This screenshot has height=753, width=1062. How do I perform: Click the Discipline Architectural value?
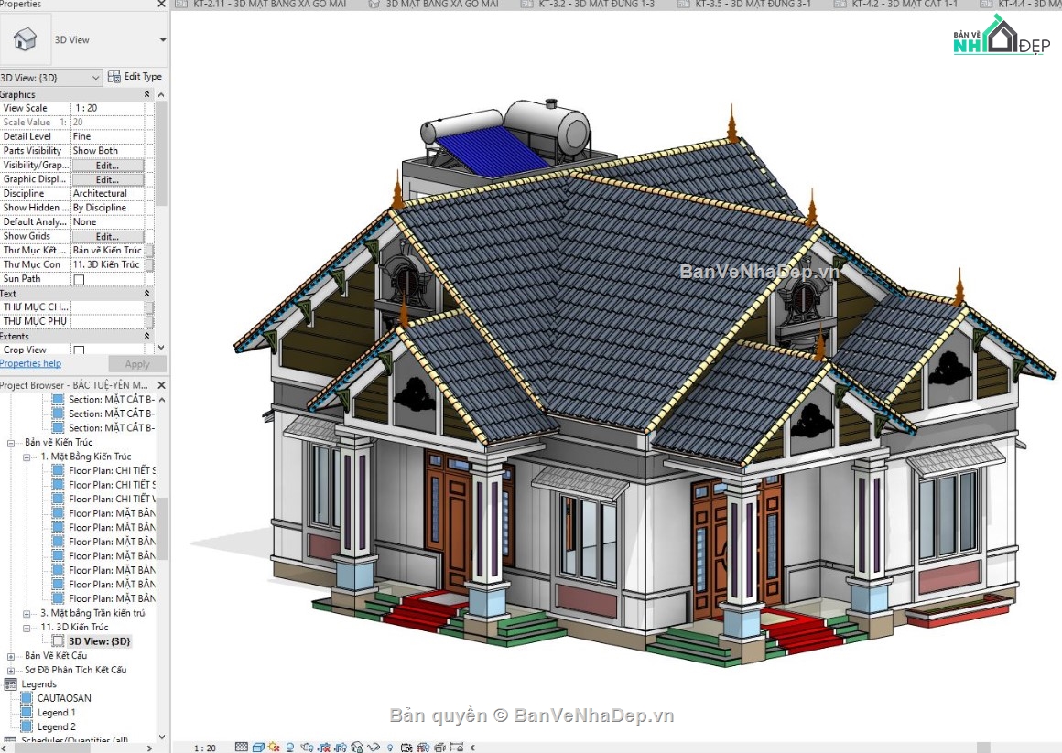tap(108, 193)
